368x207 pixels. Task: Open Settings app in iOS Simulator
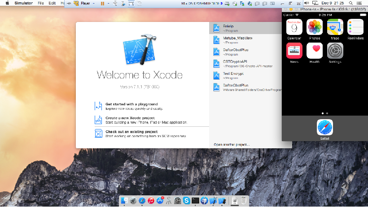335,51
